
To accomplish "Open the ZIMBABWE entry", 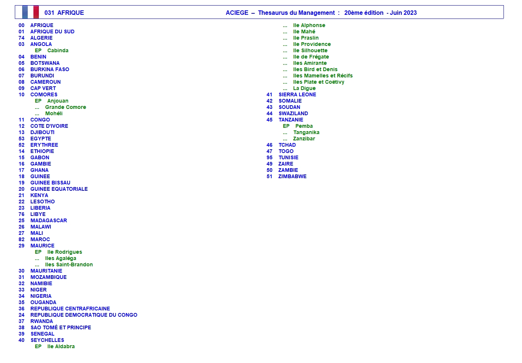I will (x=292, y=176).
